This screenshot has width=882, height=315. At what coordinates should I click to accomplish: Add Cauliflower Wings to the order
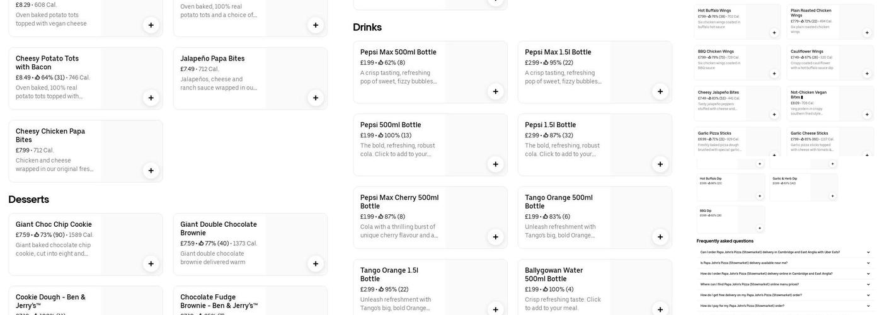[x=867, y=74]
